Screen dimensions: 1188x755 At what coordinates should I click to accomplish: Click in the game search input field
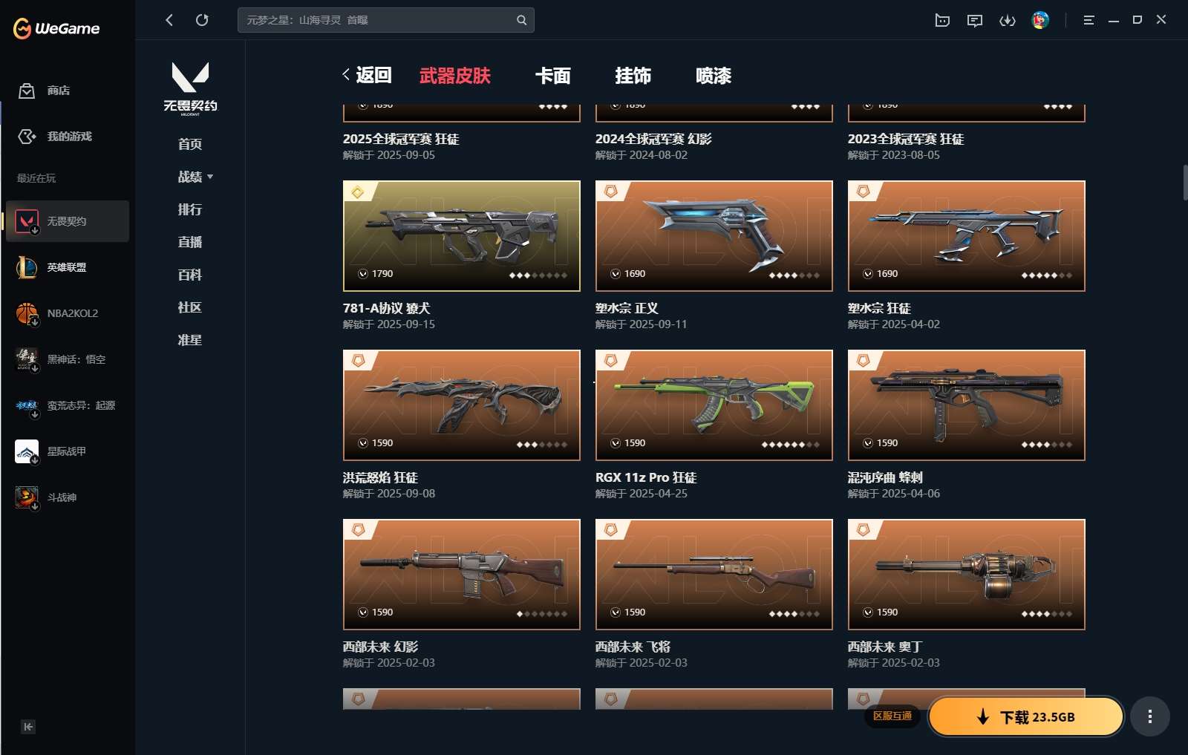click(379, 20)
